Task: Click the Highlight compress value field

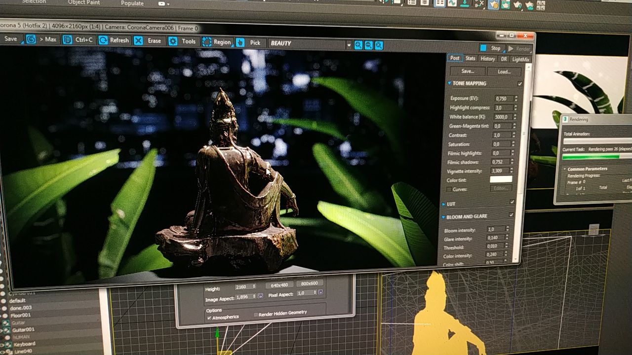Action: 504,107
